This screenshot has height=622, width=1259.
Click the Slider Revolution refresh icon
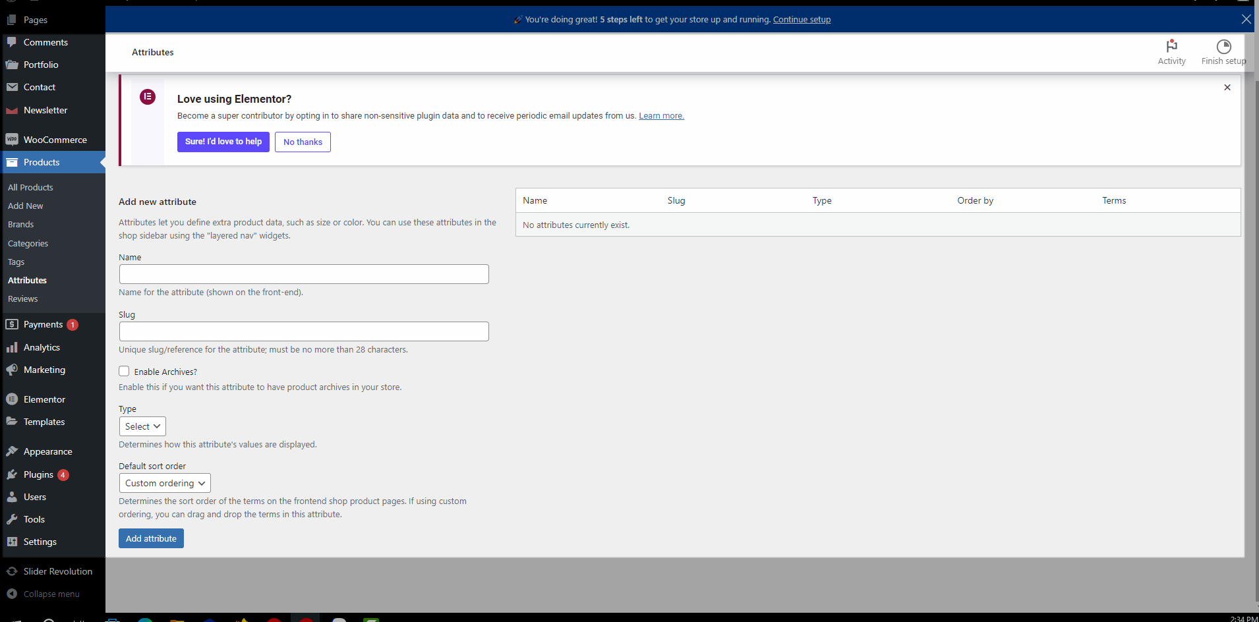pos(12,571)
